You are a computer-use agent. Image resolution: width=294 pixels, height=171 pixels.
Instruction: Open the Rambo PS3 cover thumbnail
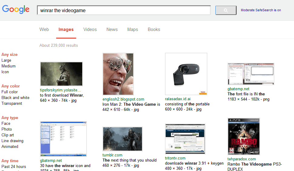244,136
